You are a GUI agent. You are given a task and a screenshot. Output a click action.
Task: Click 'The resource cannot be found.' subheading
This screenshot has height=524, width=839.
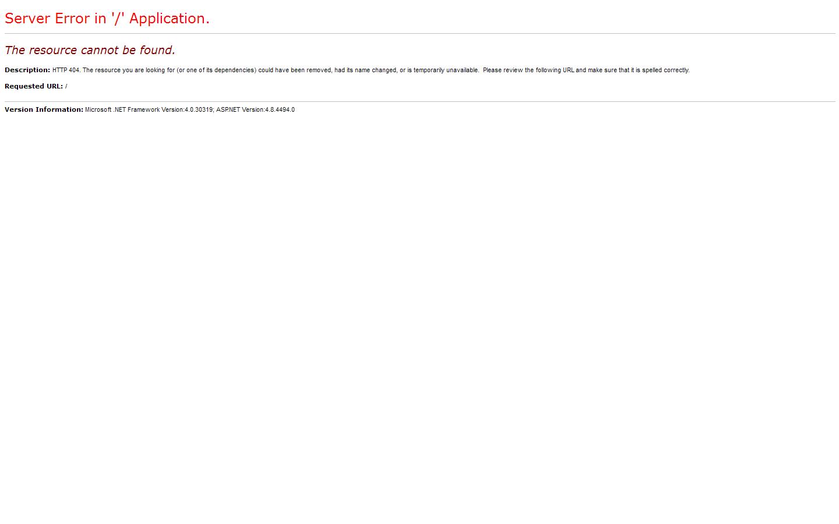[x=90, y=51]
